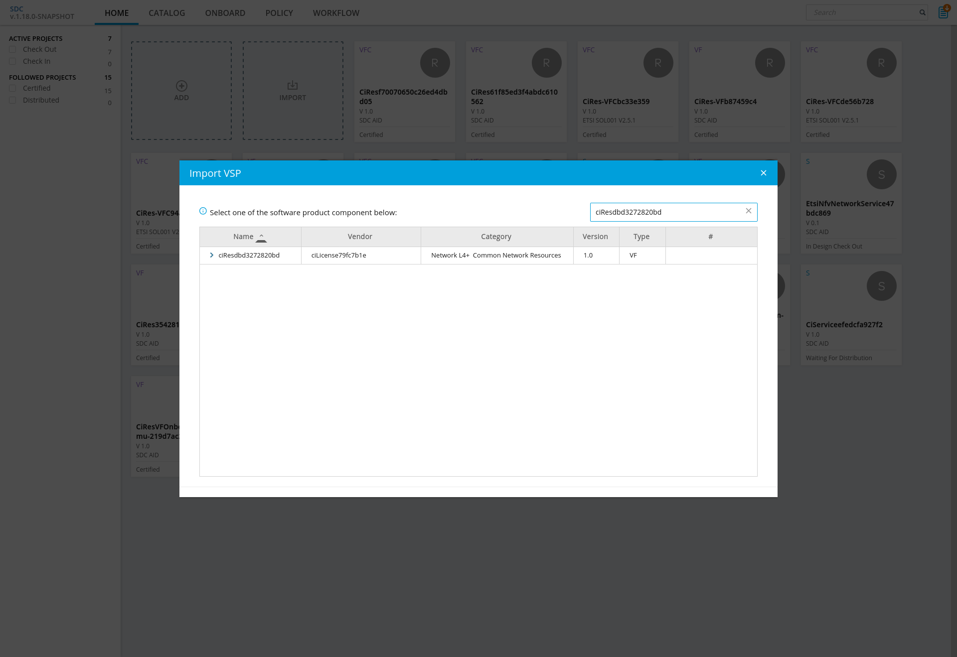Click S icon on EtsiNfvNetworkService card
This screenshot has height=657, width=957.
tap(881, 174)
